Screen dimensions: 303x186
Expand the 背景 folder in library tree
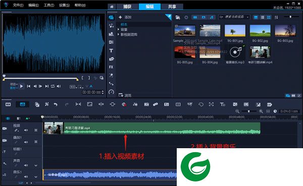pyautogui.click(x=118, y=30)
